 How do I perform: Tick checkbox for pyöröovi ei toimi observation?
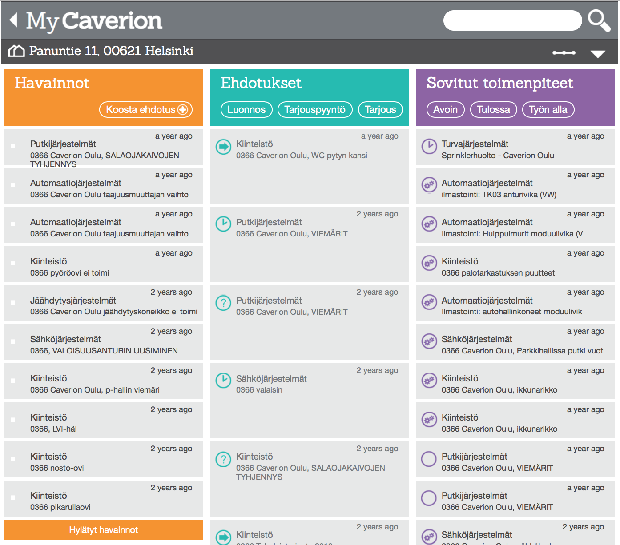click(13, 263)
